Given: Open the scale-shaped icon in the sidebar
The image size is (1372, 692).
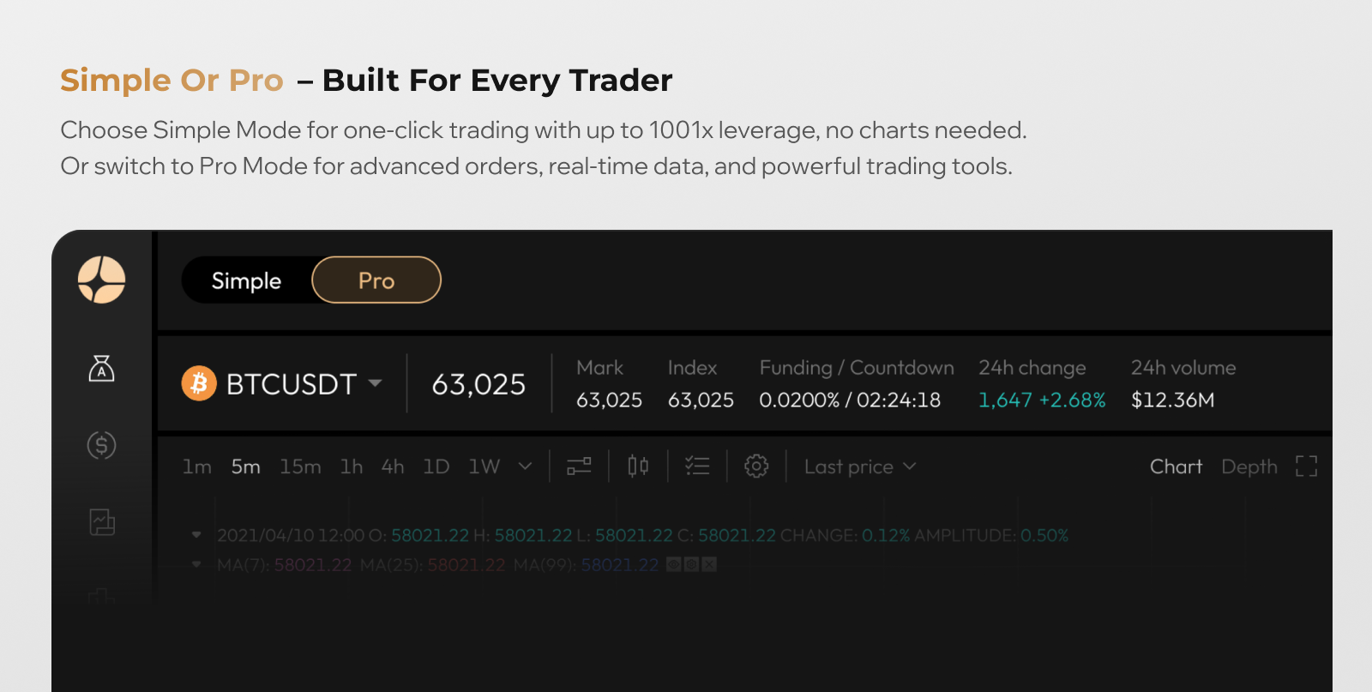Looking at the screenshot, I should (101, 369).
